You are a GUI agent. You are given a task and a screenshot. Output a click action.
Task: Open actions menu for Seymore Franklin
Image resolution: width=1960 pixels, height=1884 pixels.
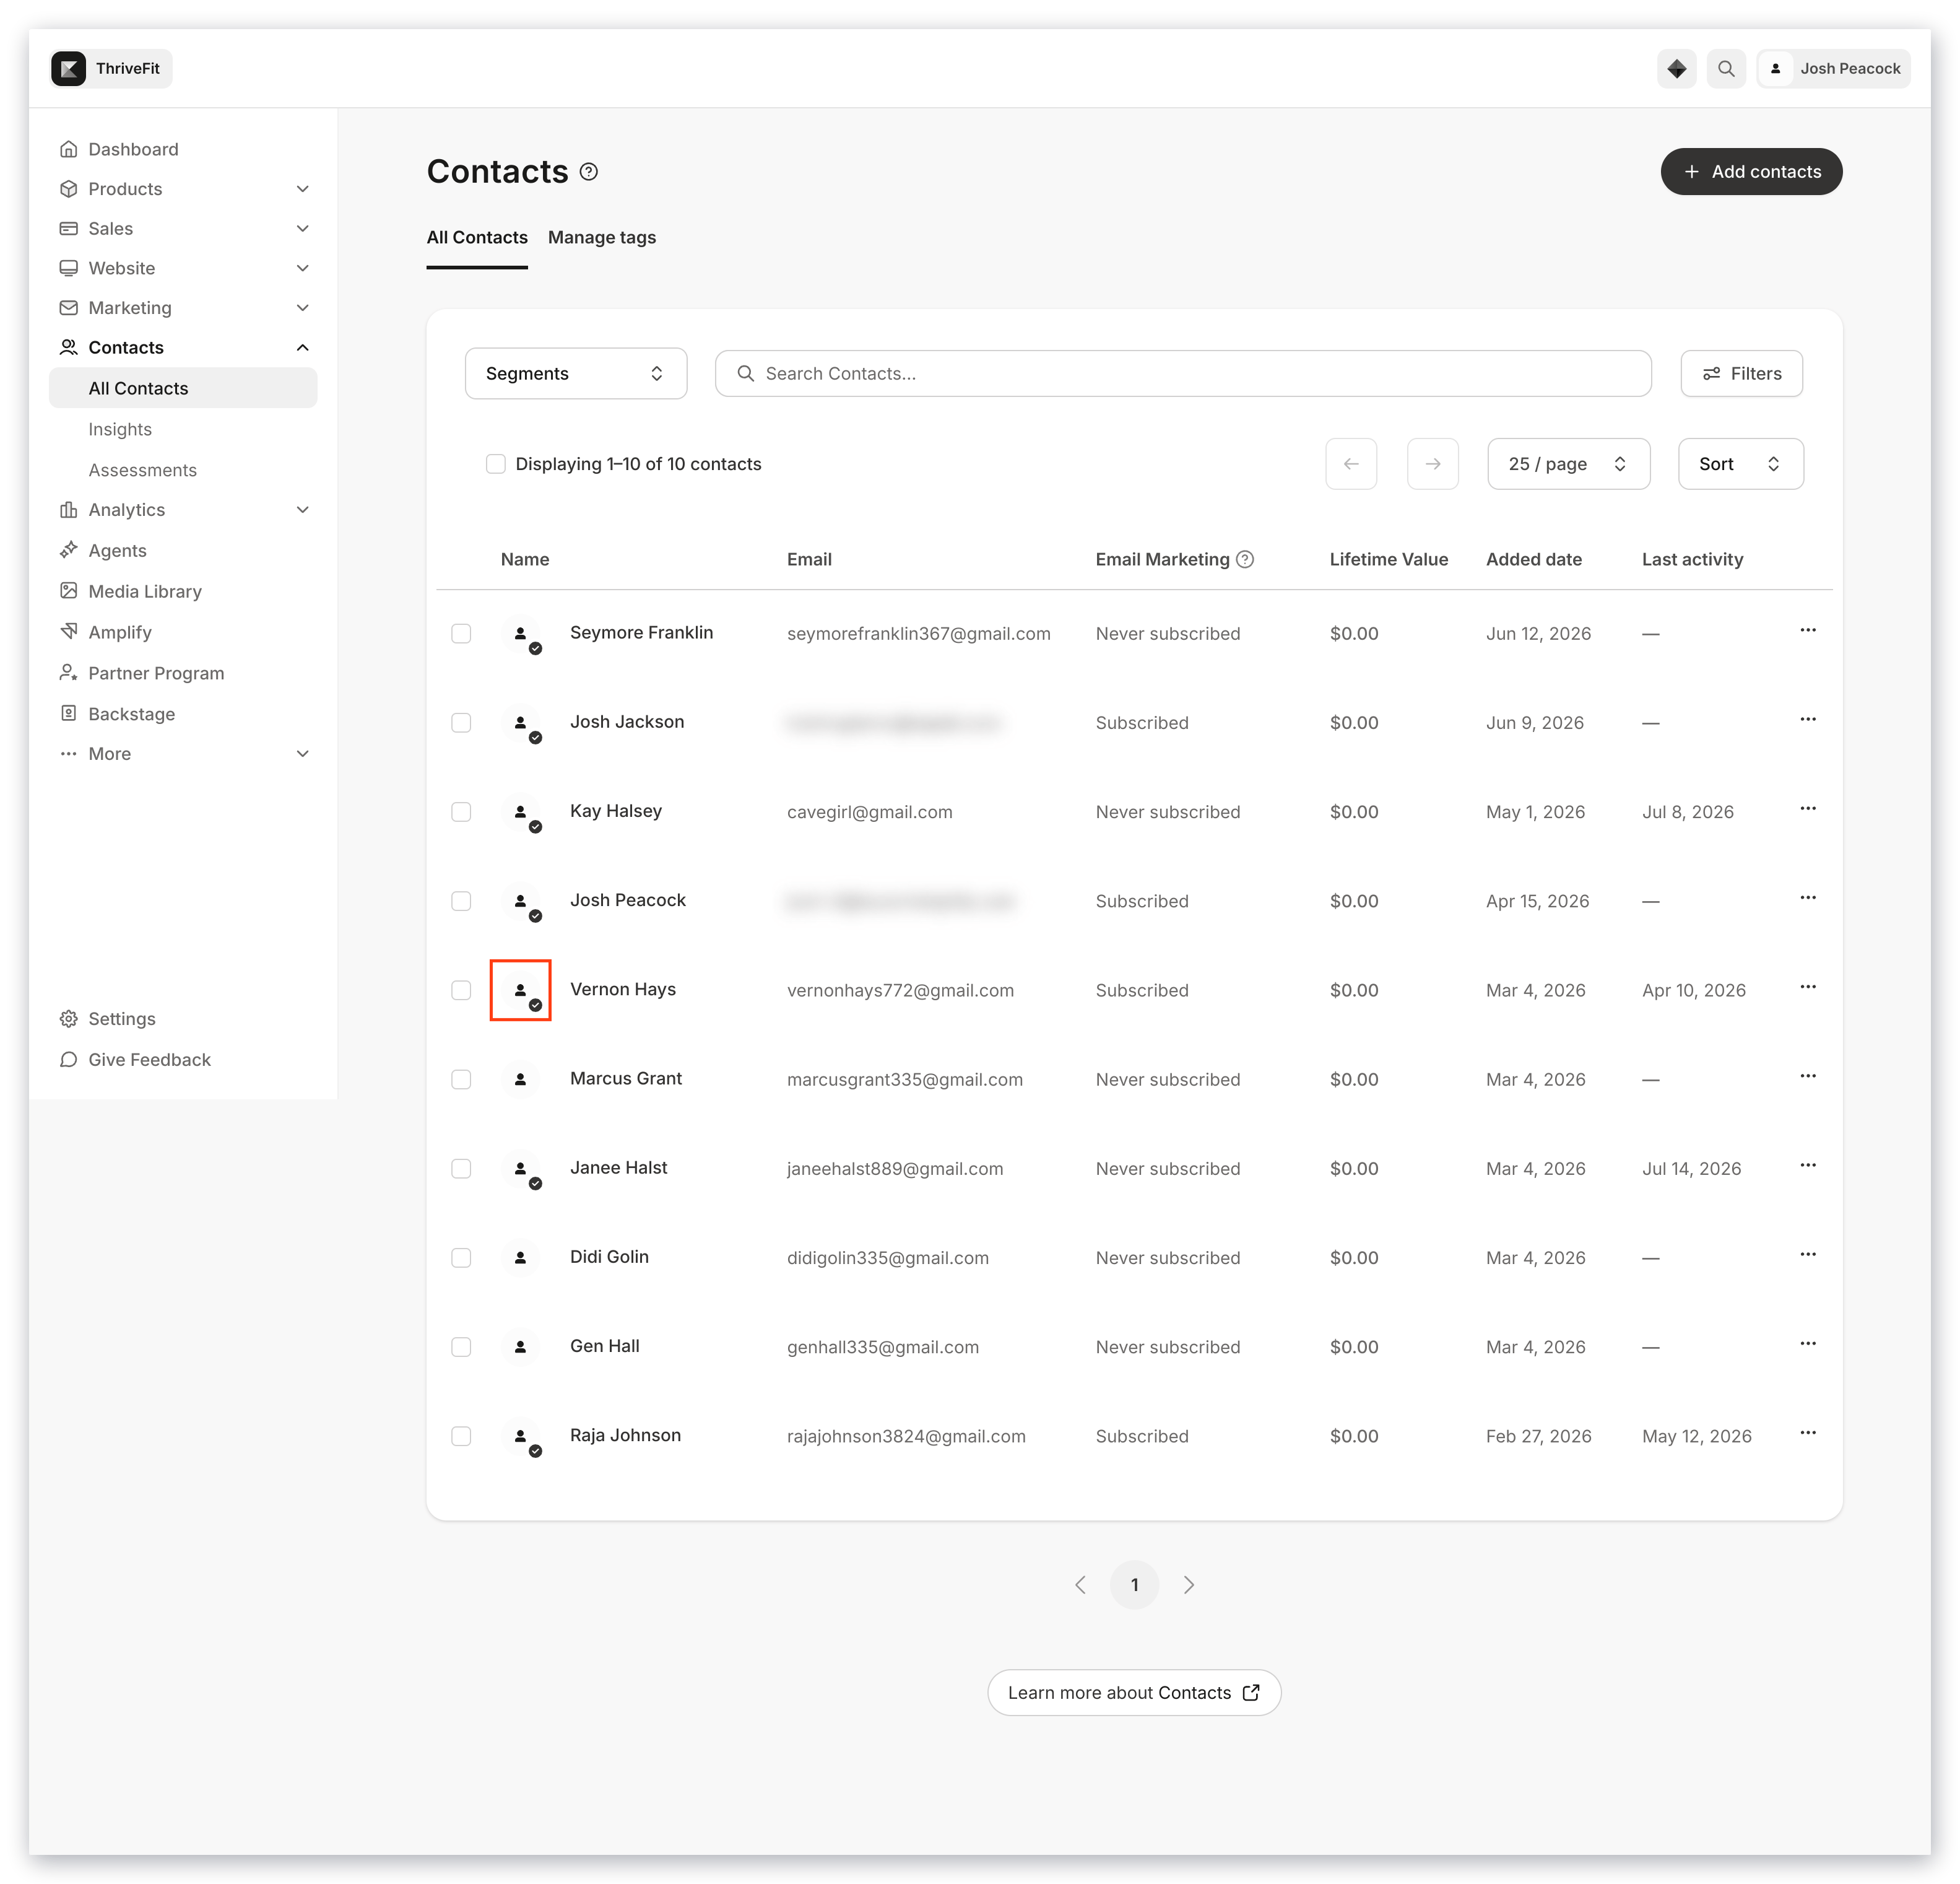(1808, 630)
